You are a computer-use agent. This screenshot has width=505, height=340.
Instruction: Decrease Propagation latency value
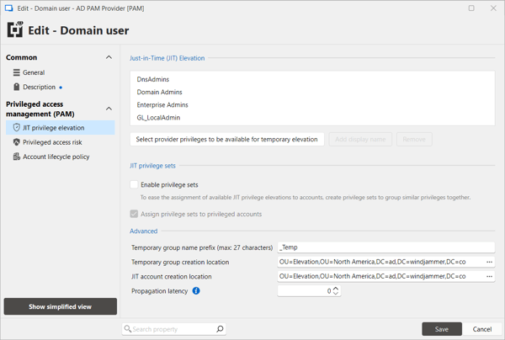pos(336,293)
